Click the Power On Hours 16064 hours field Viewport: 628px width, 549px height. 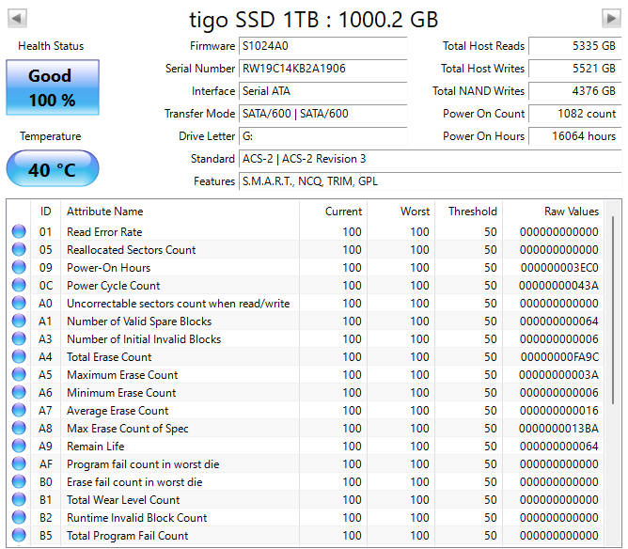(573, 136)
